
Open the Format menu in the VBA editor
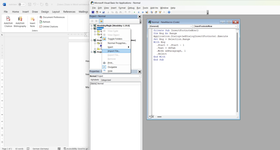click(122, 8)
